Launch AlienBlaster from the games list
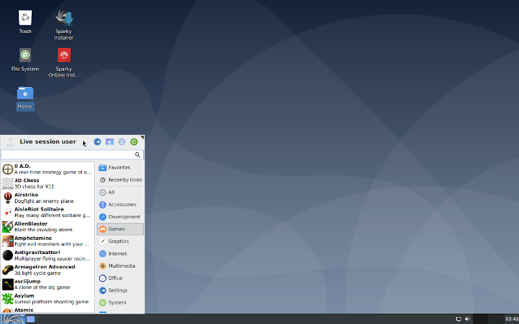Viewport: 519px width, 324px height. [x=47, y=226]
